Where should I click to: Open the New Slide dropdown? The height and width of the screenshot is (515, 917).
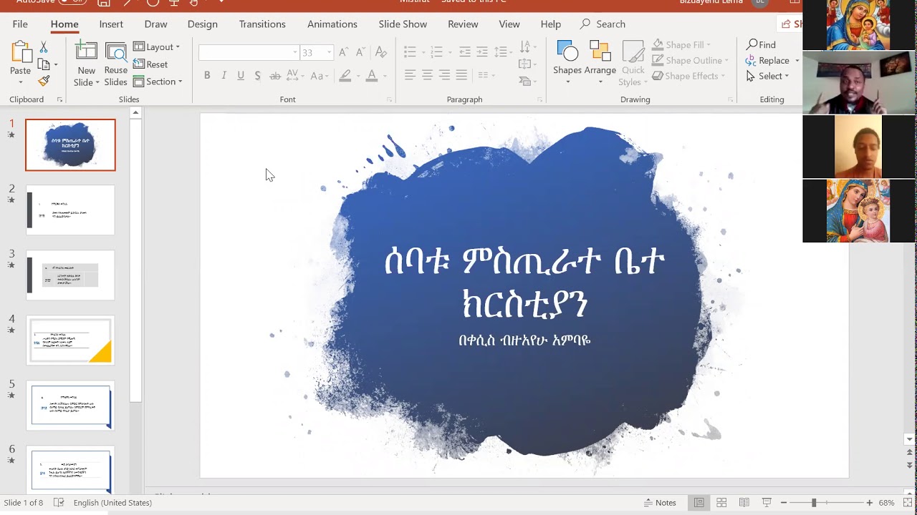click(86, 77)
